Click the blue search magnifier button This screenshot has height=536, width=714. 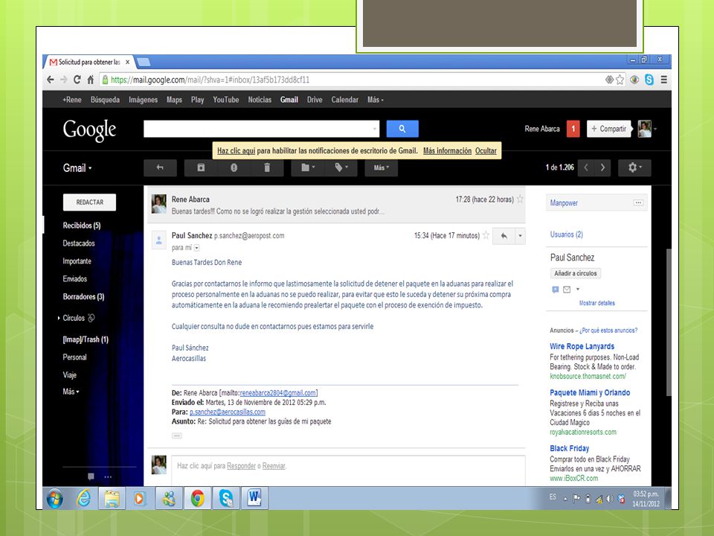click(x=402, y=129)
